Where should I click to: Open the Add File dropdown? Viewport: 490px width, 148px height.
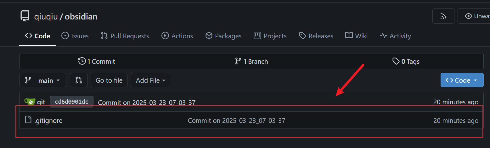coord(150,80)
